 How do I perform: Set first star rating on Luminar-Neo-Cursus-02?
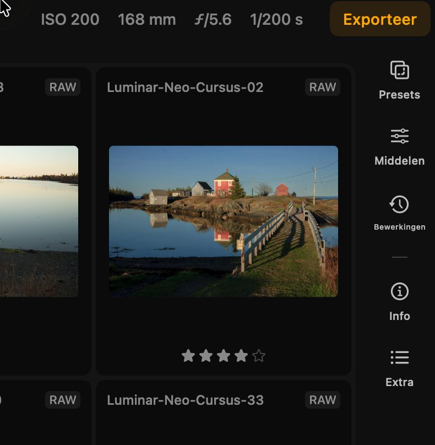188,356
